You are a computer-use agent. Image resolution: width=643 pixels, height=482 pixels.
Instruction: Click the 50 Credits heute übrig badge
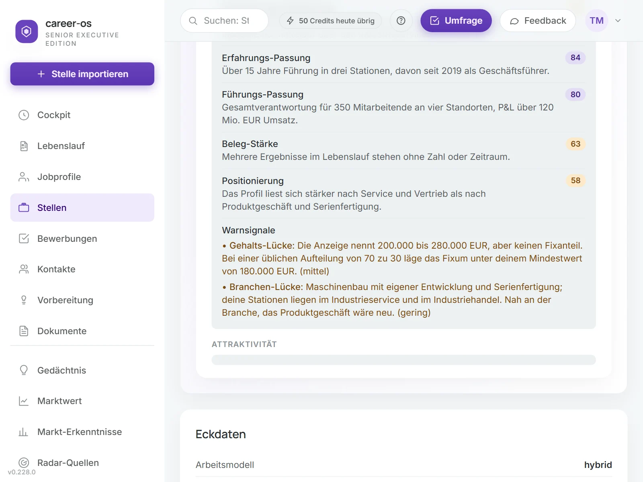coord(330,21)
